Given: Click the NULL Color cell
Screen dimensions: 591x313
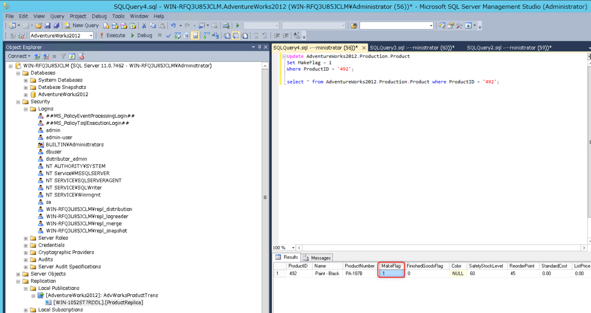Looking at the screenshot, I should click(x=458, y=273).
